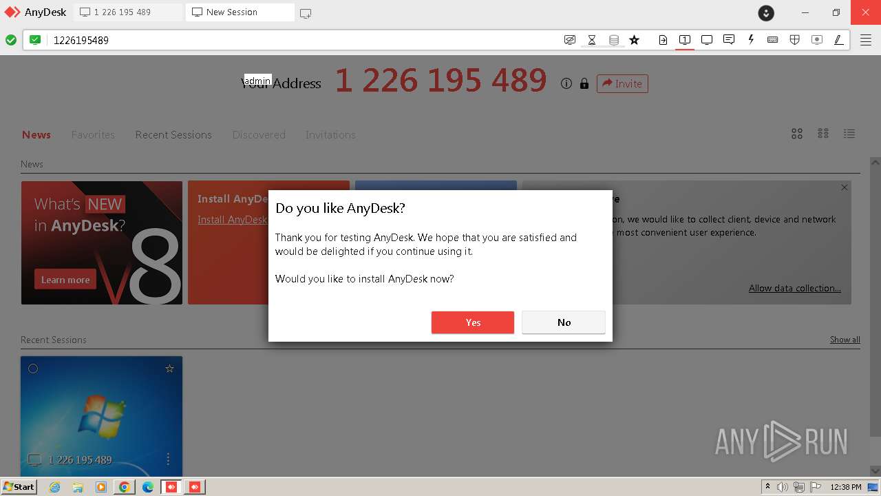Open the Favorites tab
Screen dimensions: 881x496
(x=93, y=134)
